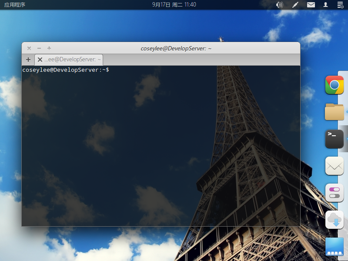
Task: Select the ...ee@DevelopServer: ~ tab
Action: (72, 60)
